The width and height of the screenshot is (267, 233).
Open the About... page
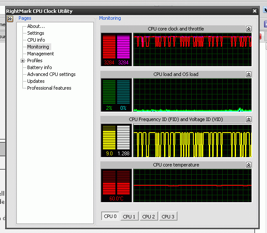[36, 26]
